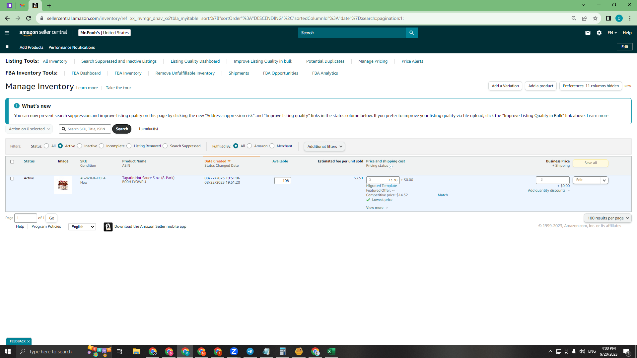This screenshot has width=637, height=358.
Task: Expand View more pricing details
Action: pos(377,208)
